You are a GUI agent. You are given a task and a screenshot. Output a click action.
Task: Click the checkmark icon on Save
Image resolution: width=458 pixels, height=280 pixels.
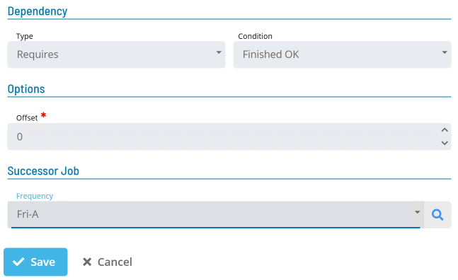click(x=18, y=262)
